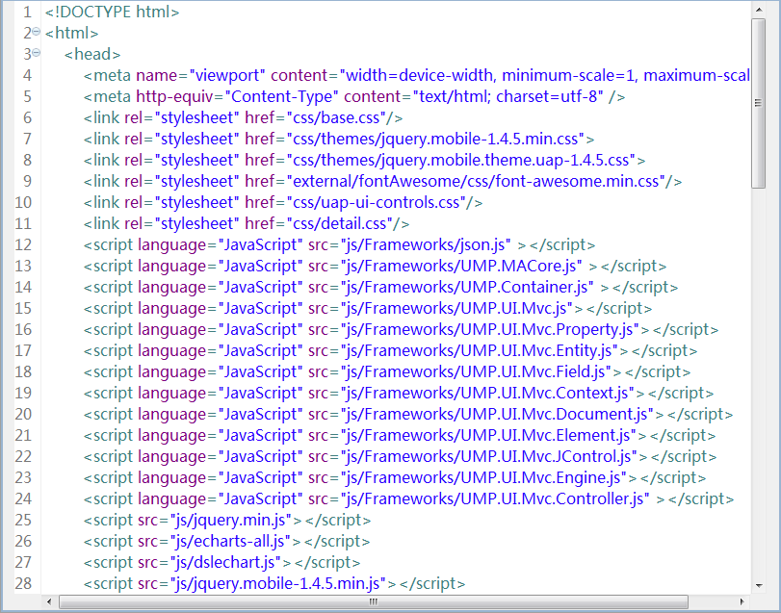Click "js/Frameworks/UMP.Container.js" src value
Viewport: 781px width, 613px height.
pos(467,287)
